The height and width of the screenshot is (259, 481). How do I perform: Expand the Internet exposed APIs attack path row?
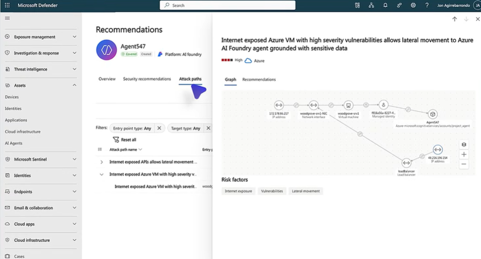tap(102, 162)
